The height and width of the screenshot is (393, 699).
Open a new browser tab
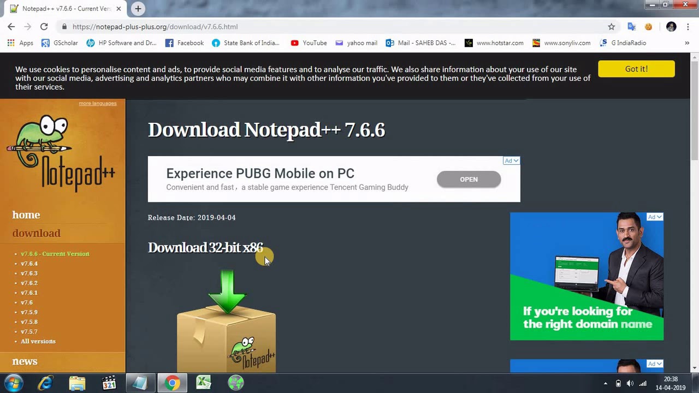pos(138,9)
